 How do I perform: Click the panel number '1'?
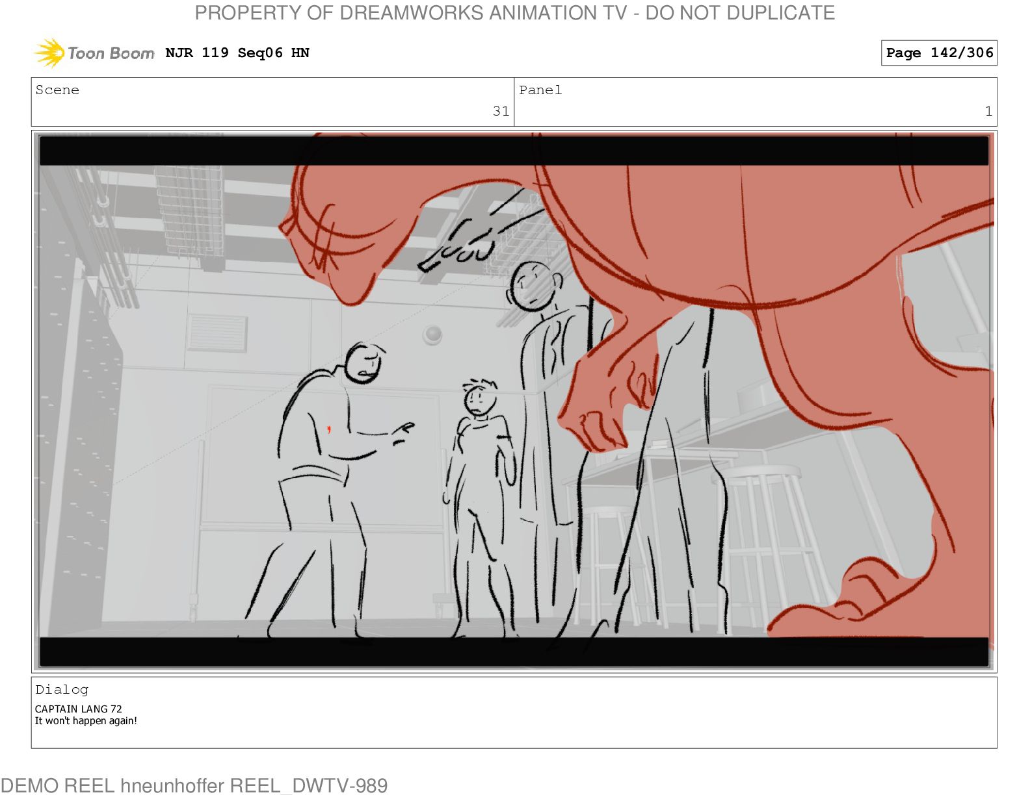click(x=988, y=111)
